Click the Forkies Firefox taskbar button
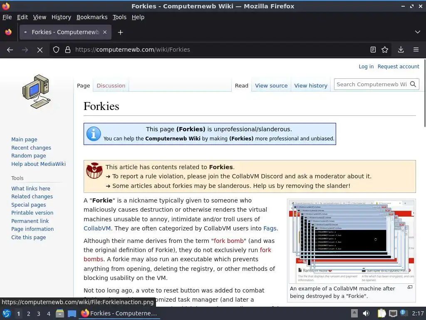Viewport: 426px width, 320px height. click(119, 313)
